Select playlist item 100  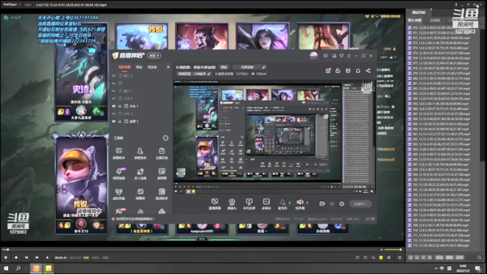coord(438,180)
